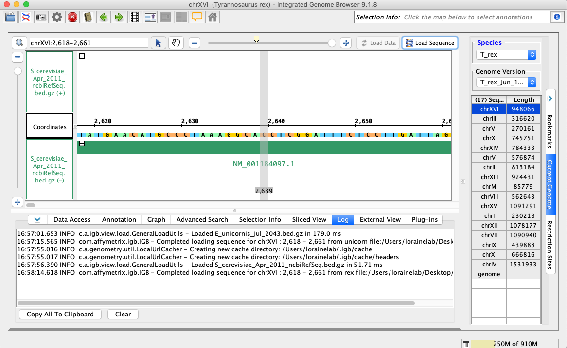Screen dimensions: 567x348
Task: Select the Current Genome side tab
Action: pyautogui.click(x=550, y=184)
